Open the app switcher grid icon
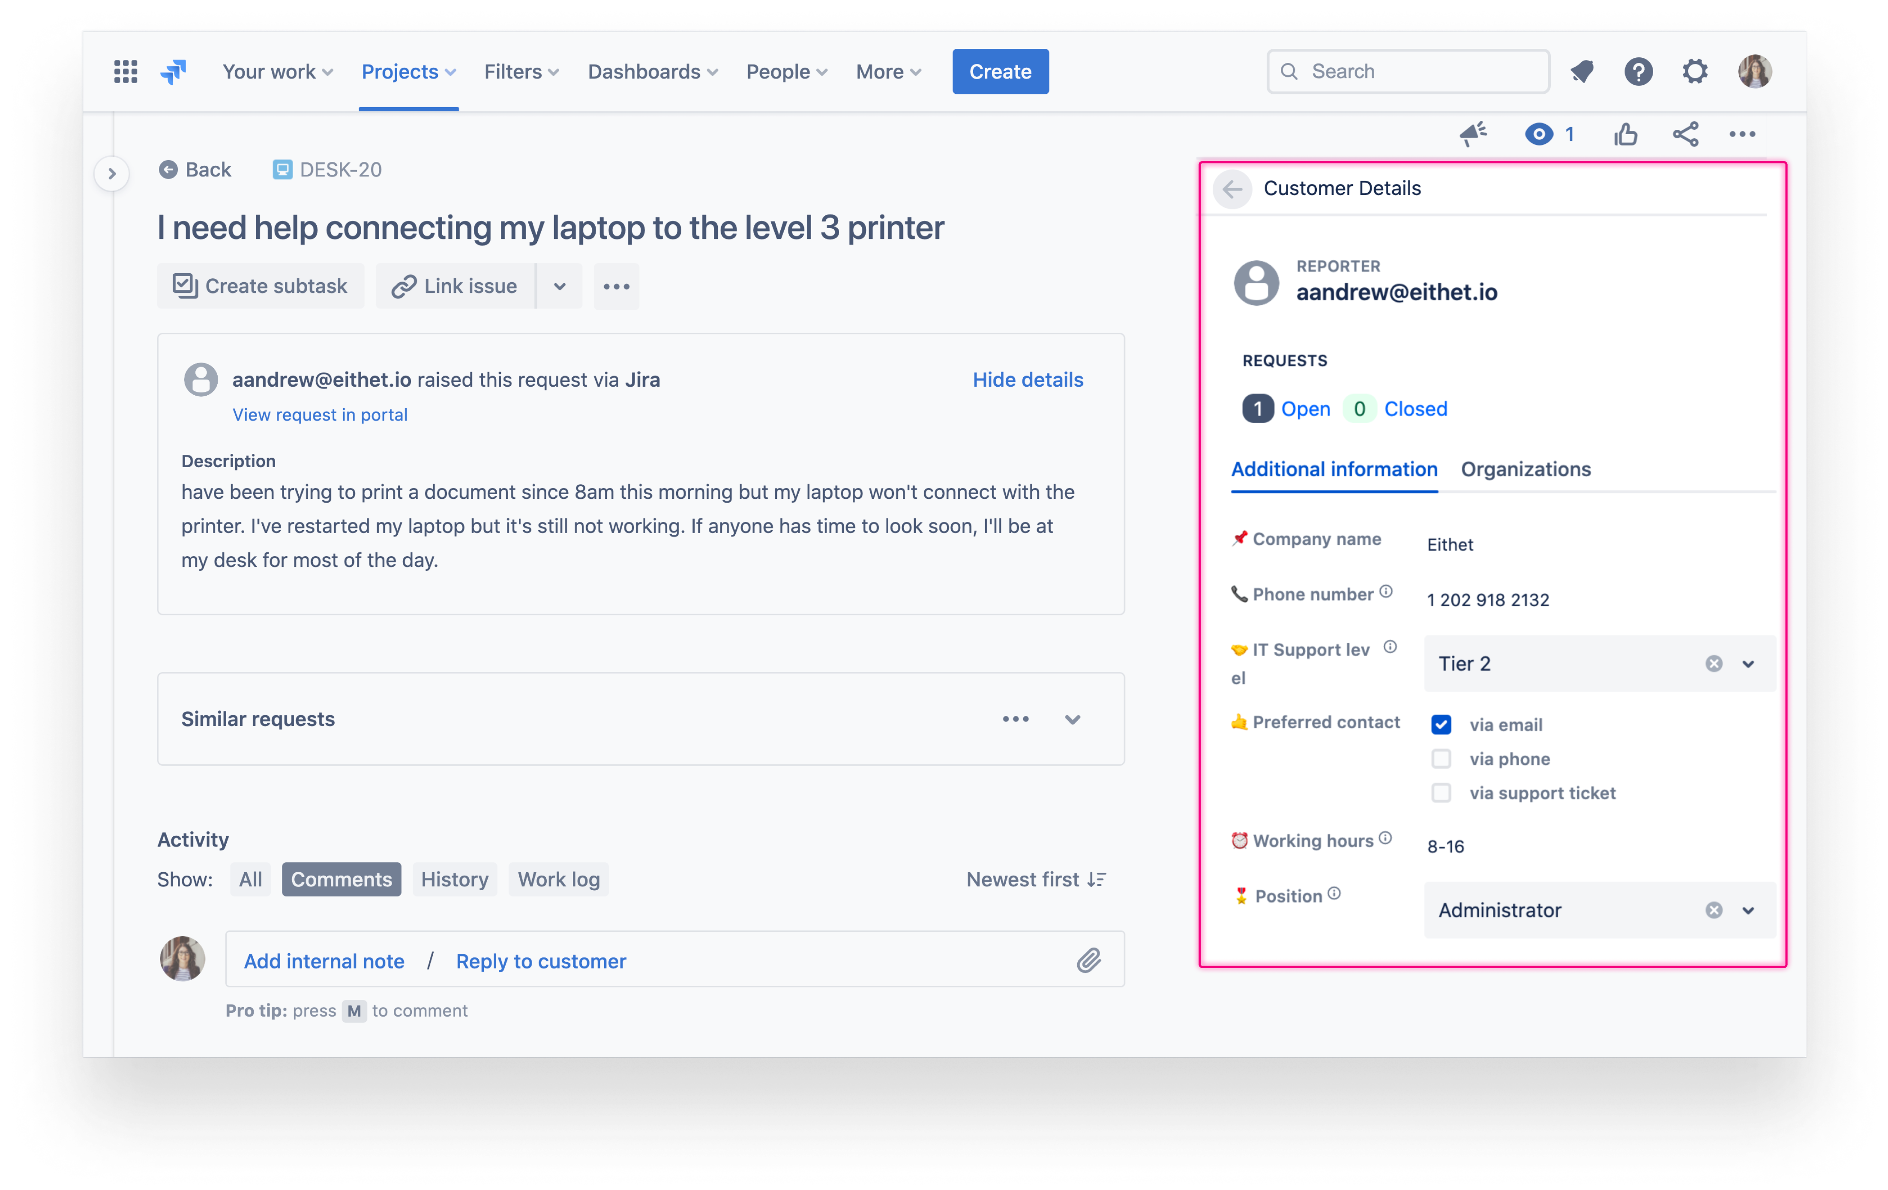Viewport: 1888px width, 1190px height. (x=126, y=71)
